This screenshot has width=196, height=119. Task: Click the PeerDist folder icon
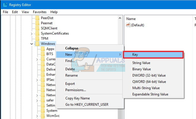point(37,18)
